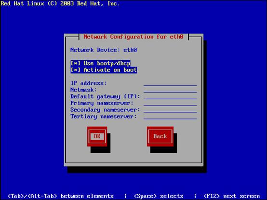267x200 pixels.
Task: Focus the Default gateway (IP) field
Action: [170, 96]
